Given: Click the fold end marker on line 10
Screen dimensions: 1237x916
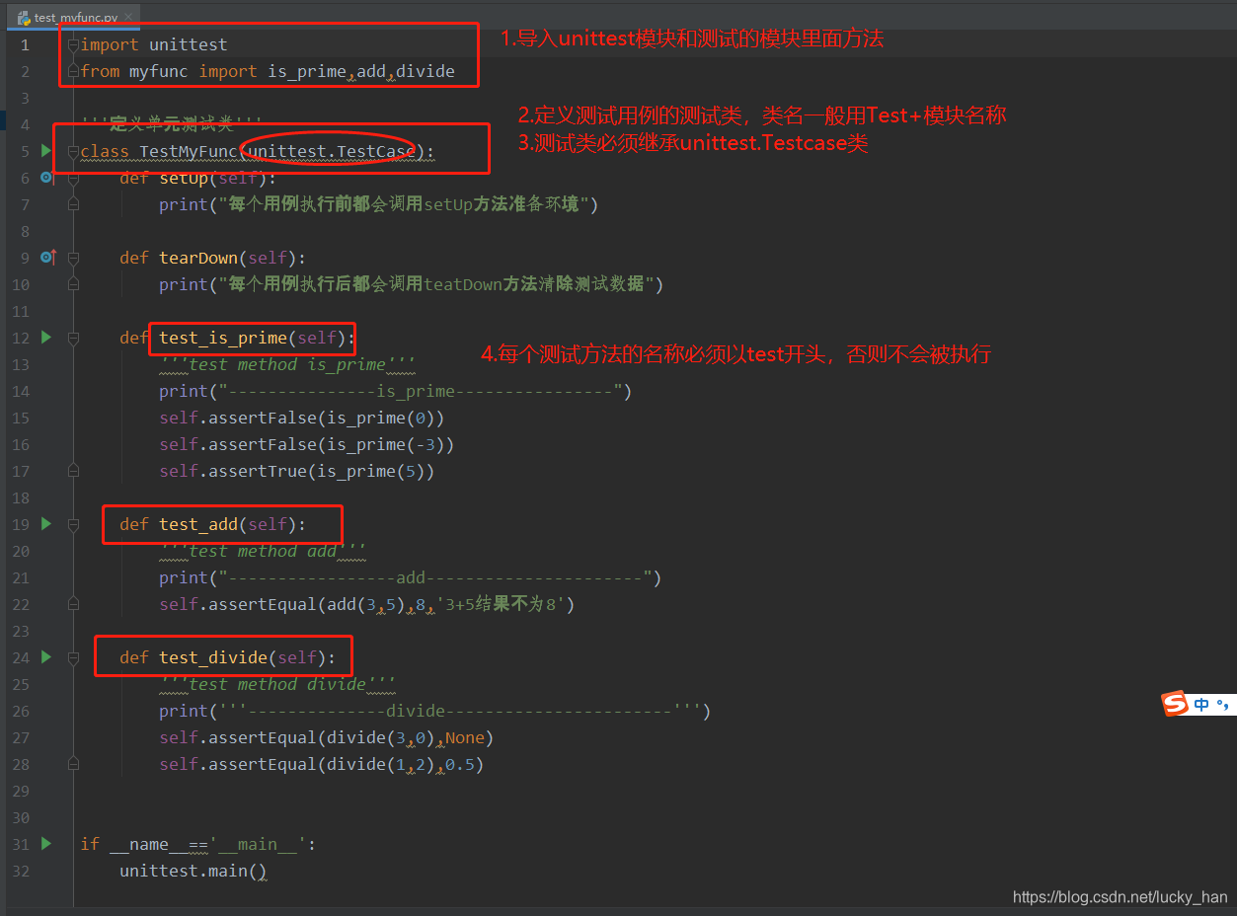Looking at the screenshot, I should (73, 284).
